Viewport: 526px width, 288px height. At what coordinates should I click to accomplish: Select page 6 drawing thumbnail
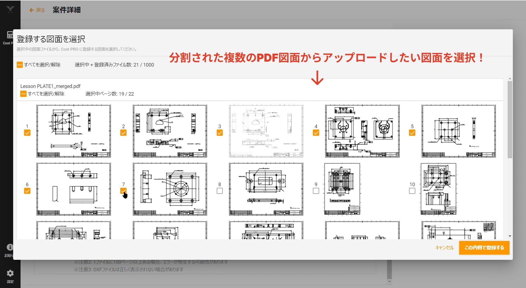coord(74,189)
